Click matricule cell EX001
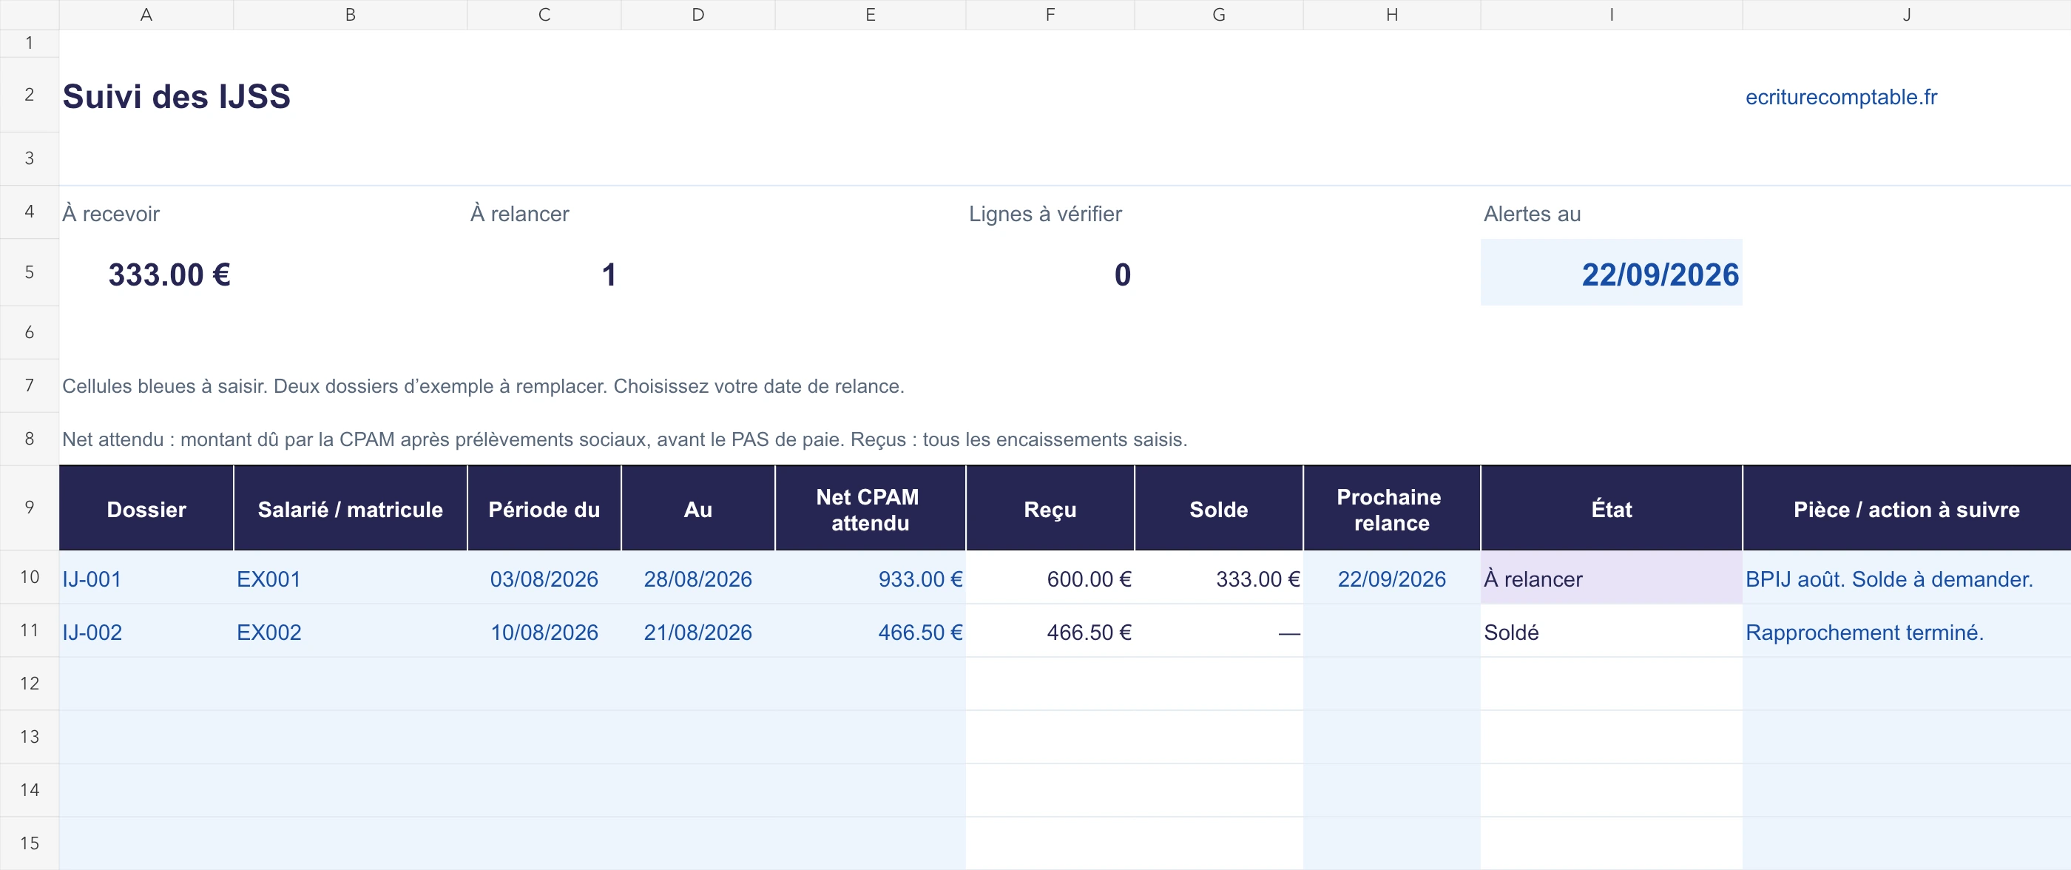The width and height of the screenshot is (2071, 870). point(351,578)
